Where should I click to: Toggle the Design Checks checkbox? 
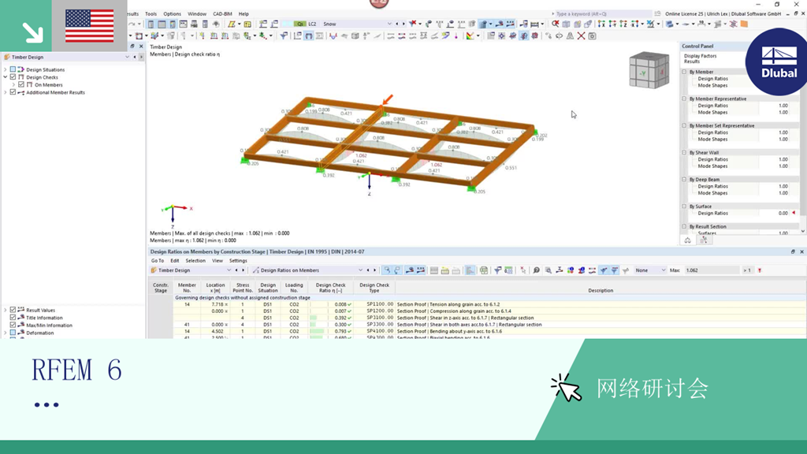[x=13, y=77]
